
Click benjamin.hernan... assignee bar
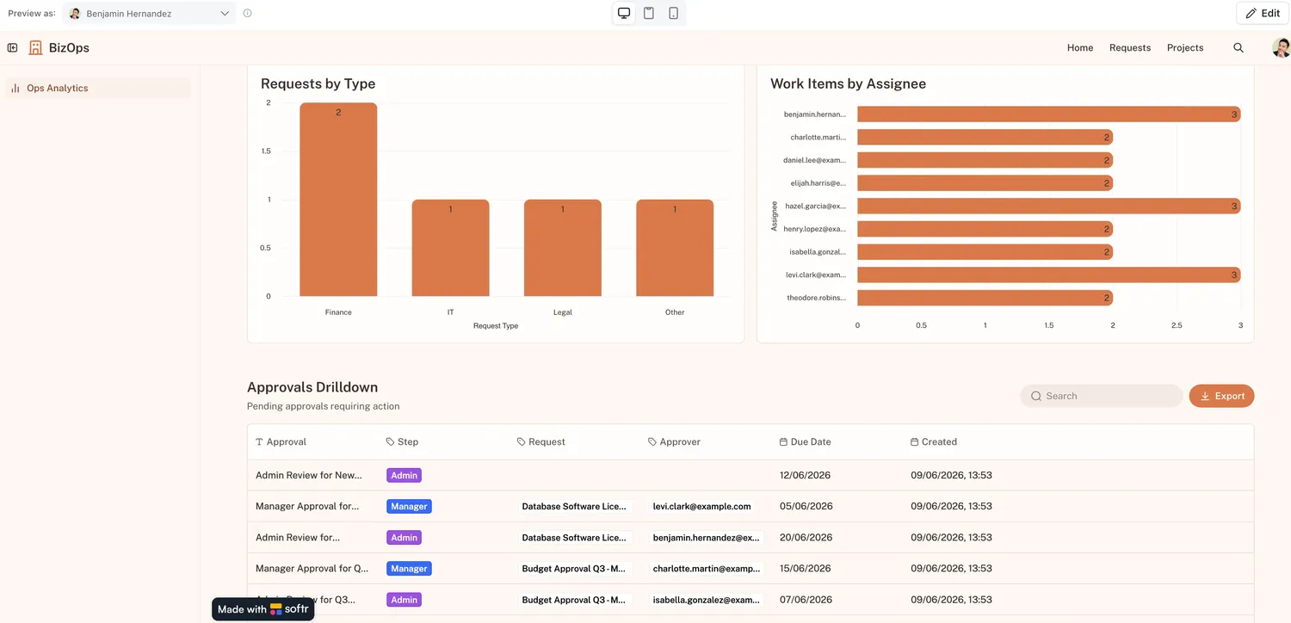[x=1048, y=114]
